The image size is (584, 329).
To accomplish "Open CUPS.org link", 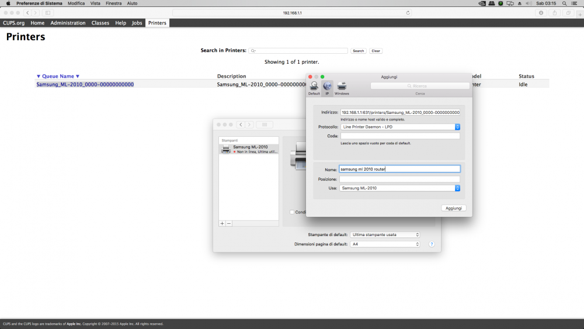I will coord(14,23).
